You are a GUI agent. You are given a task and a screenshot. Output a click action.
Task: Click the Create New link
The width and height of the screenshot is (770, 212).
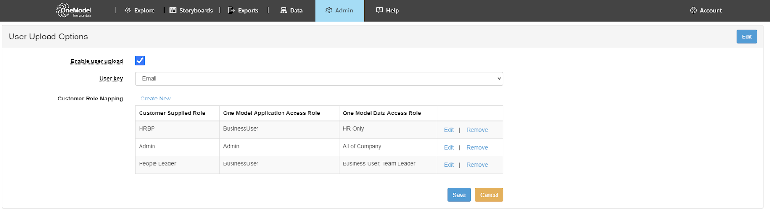pos(155,99)
